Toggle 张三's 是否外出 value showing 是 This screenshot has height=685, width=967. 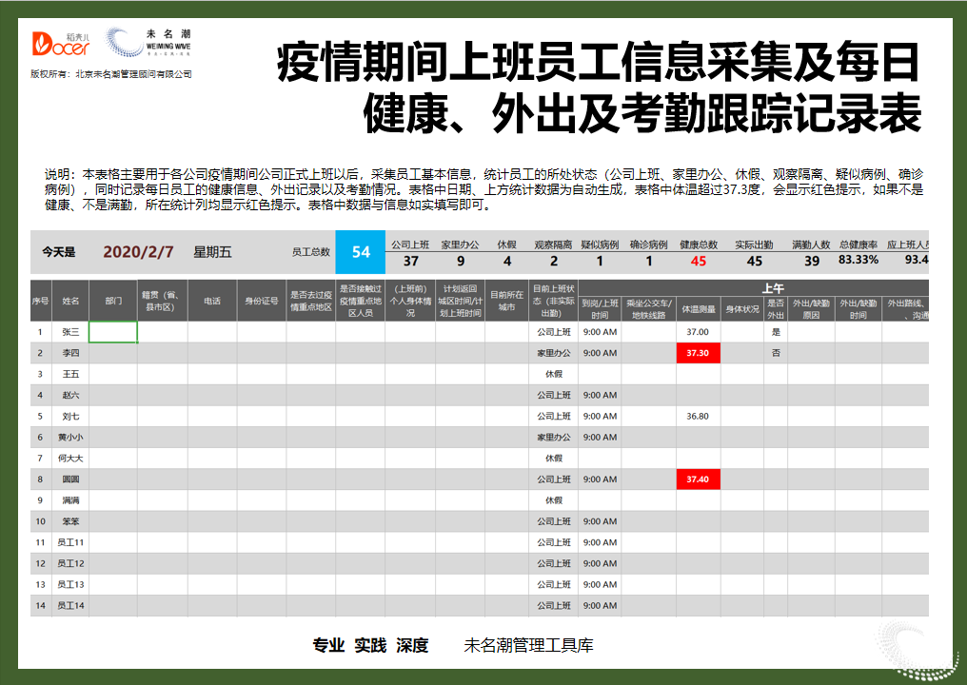777,331
